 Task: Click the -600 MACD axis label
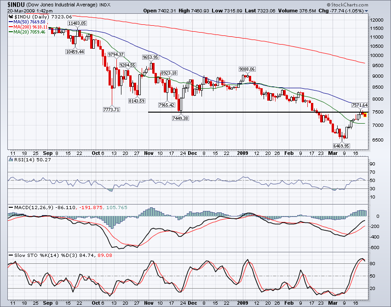point(375,248)
